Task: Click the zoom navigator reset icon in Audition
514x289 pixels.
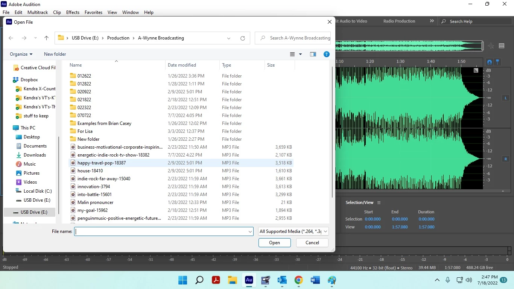Action: point(491,46)
